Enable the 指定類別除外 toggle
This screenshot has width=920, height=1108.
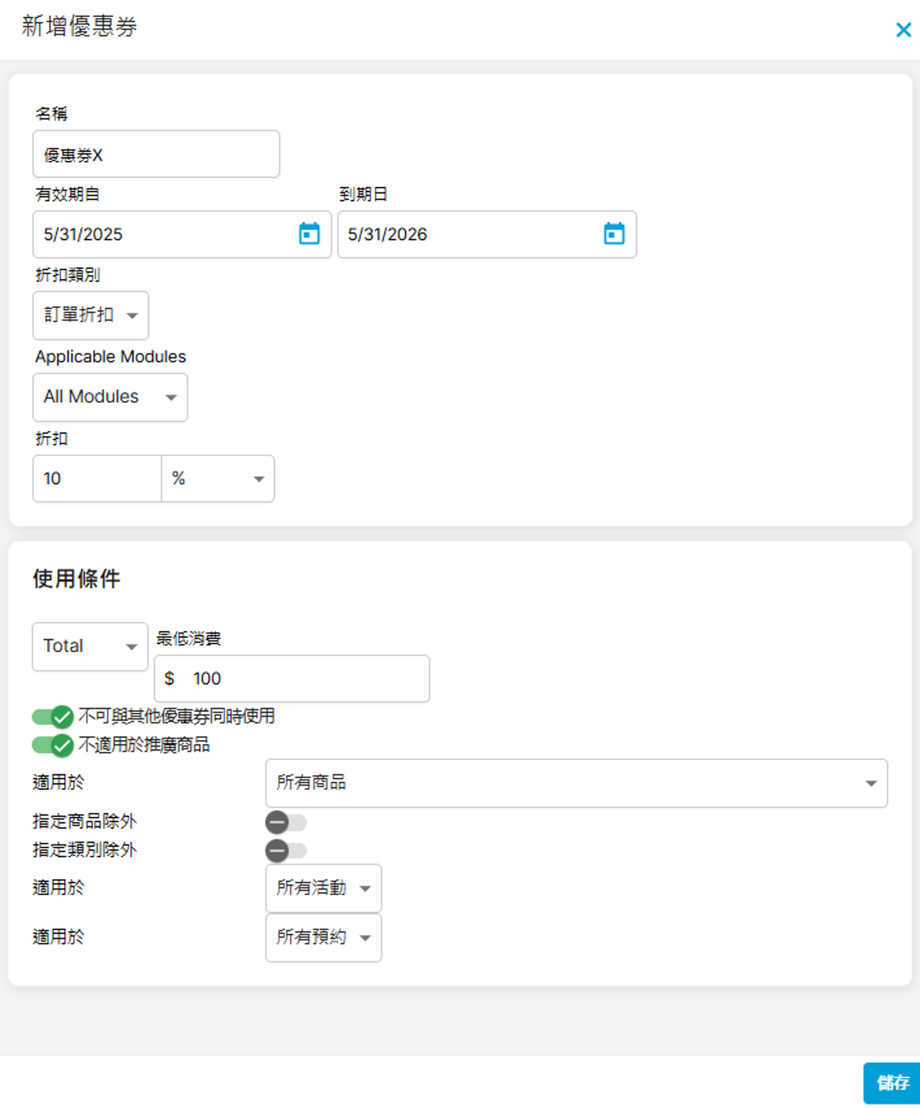[286, 851]
